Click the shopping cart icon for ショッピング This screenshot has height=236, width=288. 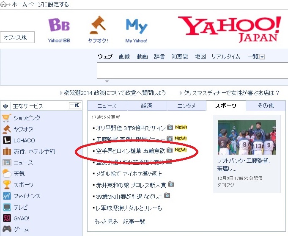[7, 118]
